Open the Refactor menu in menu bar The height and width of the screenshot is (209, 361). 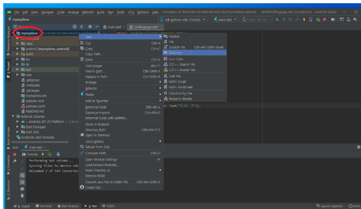click(x=88, y=12)
